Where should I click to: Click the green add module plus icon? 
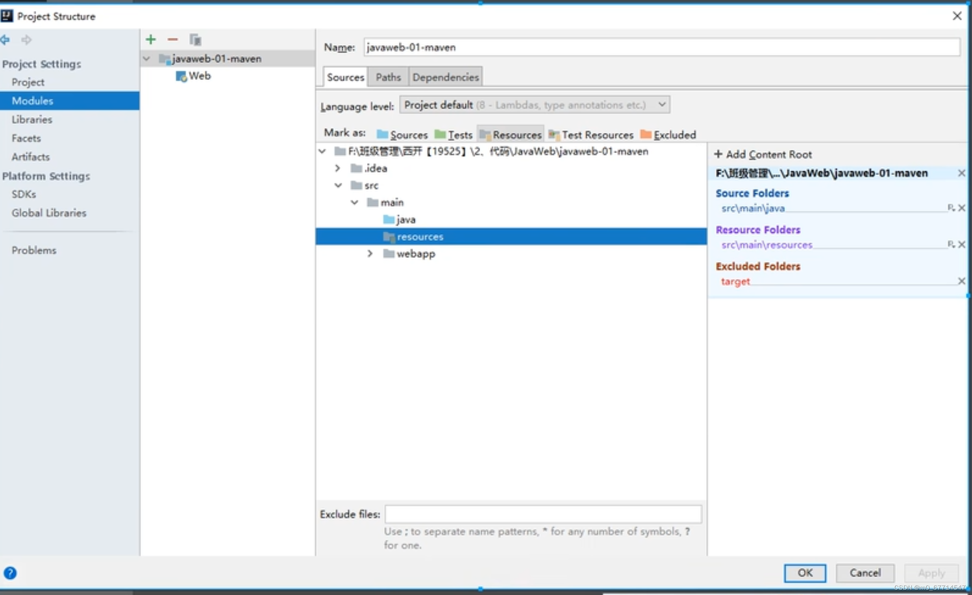click(x=151, y=39)
